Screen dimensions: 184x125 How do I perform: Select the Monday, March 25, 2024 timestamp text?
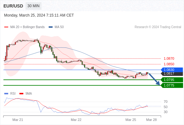(x=39, y=15)
